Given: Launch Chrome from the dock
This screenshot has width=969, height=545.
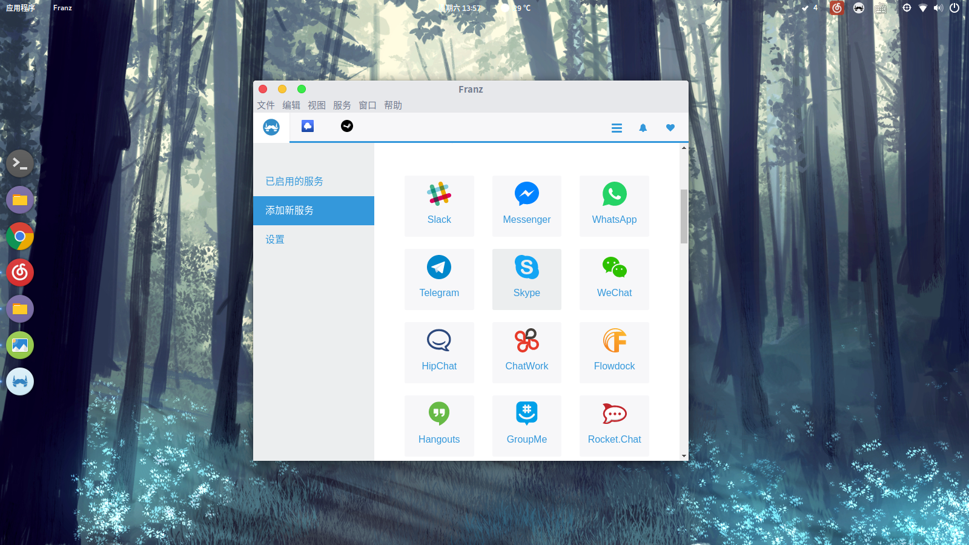Looking at the screenshot, I should pos(20,236).
